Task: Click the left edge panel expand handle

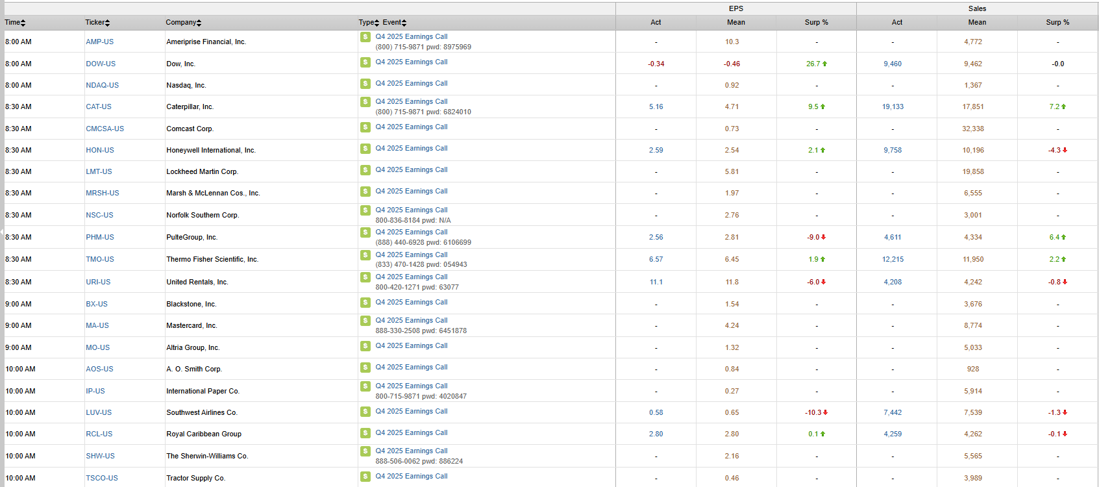Action: [2, 232]
